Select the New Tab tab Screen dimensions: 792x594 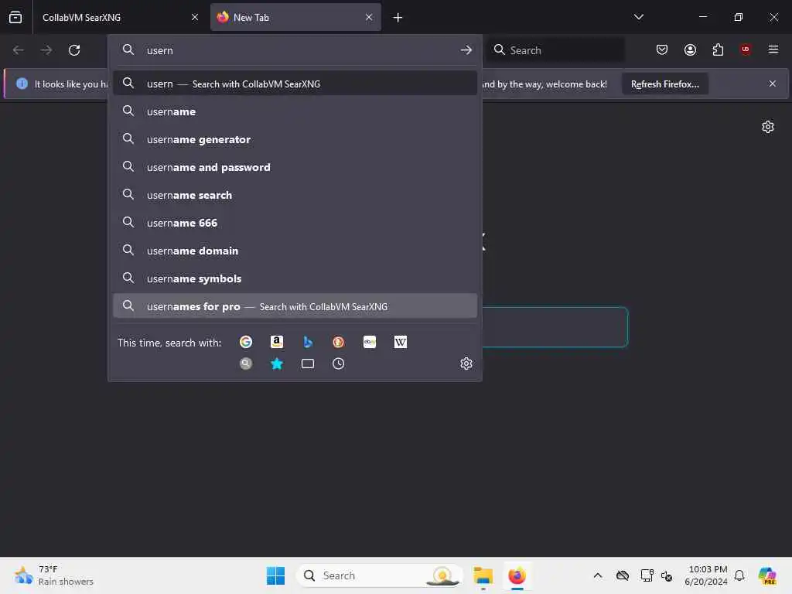(x=295, y=17)
